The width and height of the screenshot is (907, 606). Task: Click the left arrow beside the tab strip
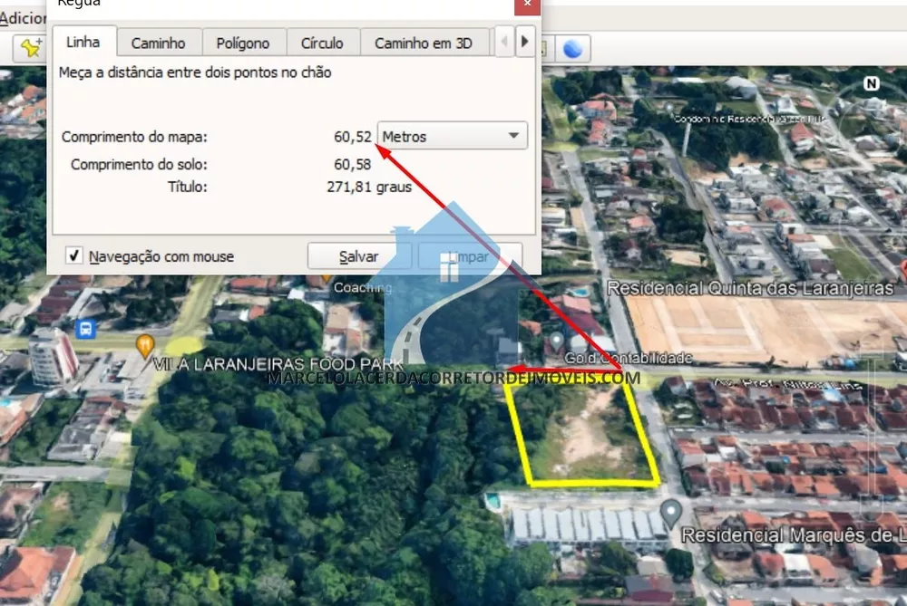pyautogui.click(x=505, y=42)
